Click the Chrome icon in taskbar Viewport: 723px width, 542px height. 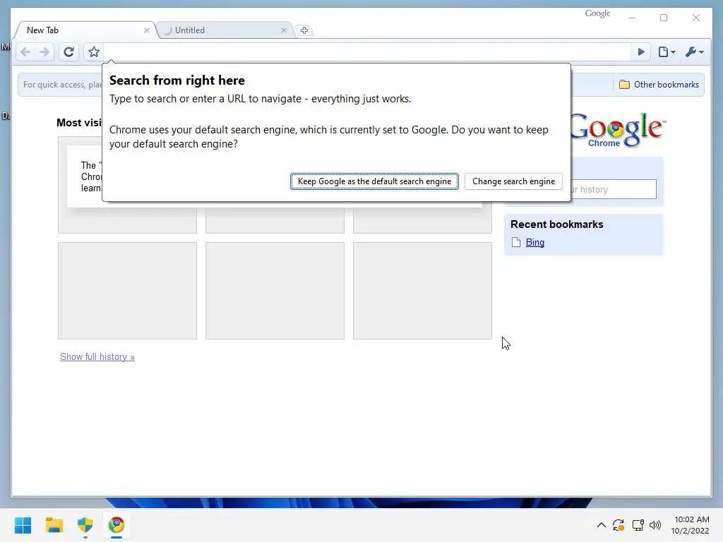click(116, 525)
